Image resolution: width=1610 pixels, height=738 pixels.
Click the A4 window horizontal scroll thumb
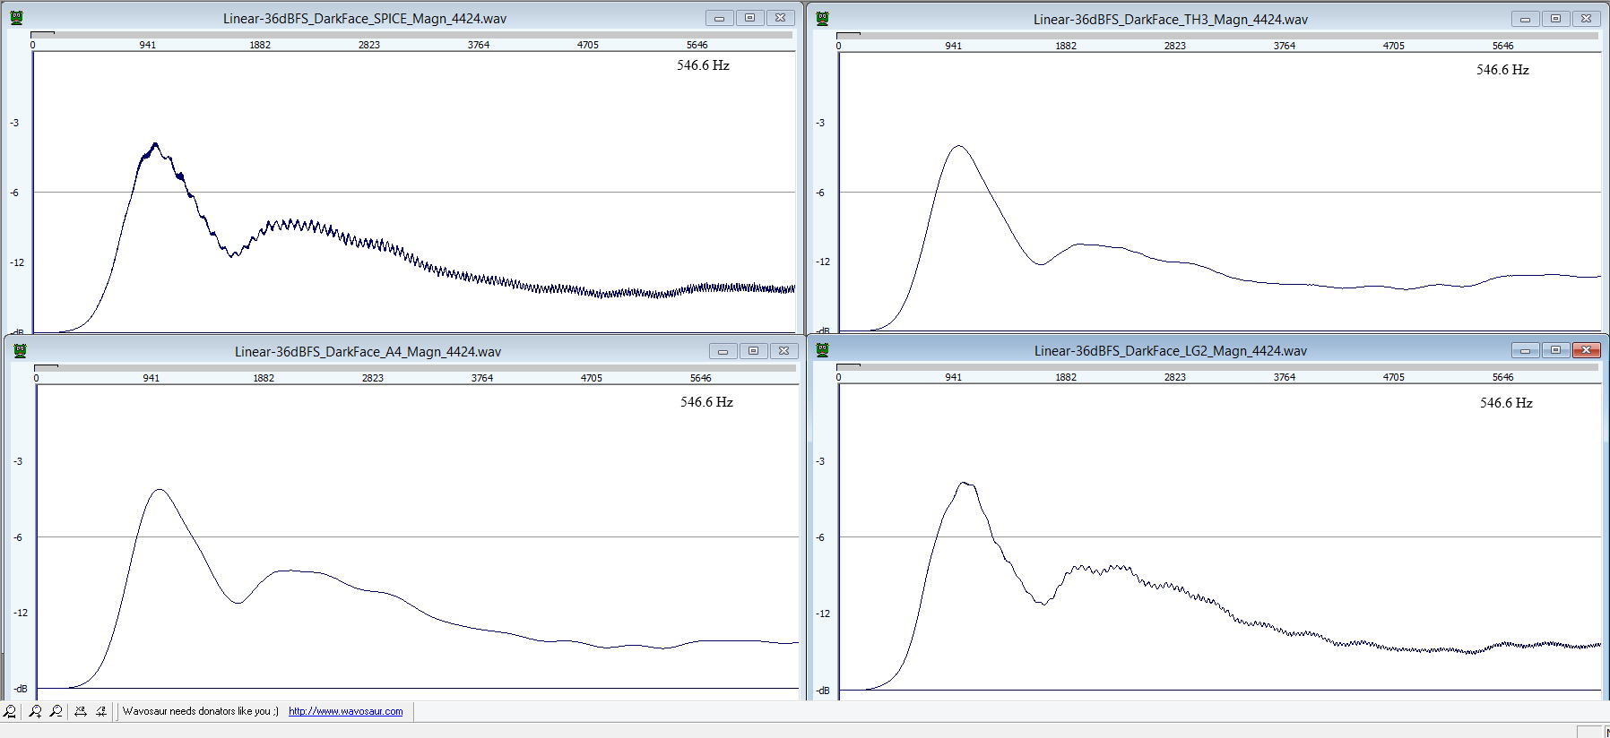tap(46, 366)
